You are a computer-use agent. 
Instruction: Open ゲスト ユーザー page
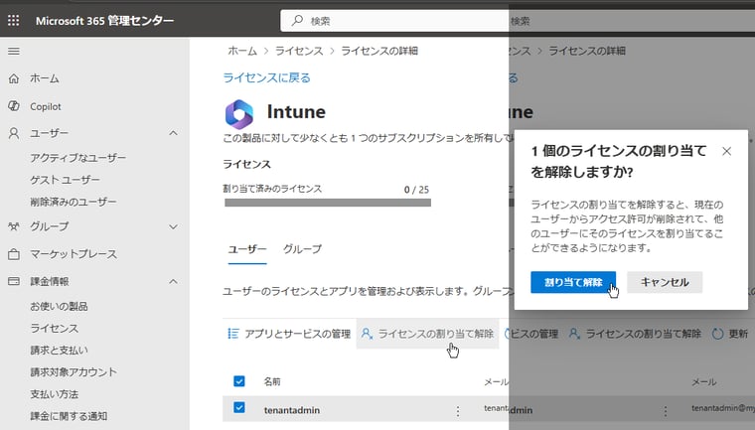coord(65,180)
